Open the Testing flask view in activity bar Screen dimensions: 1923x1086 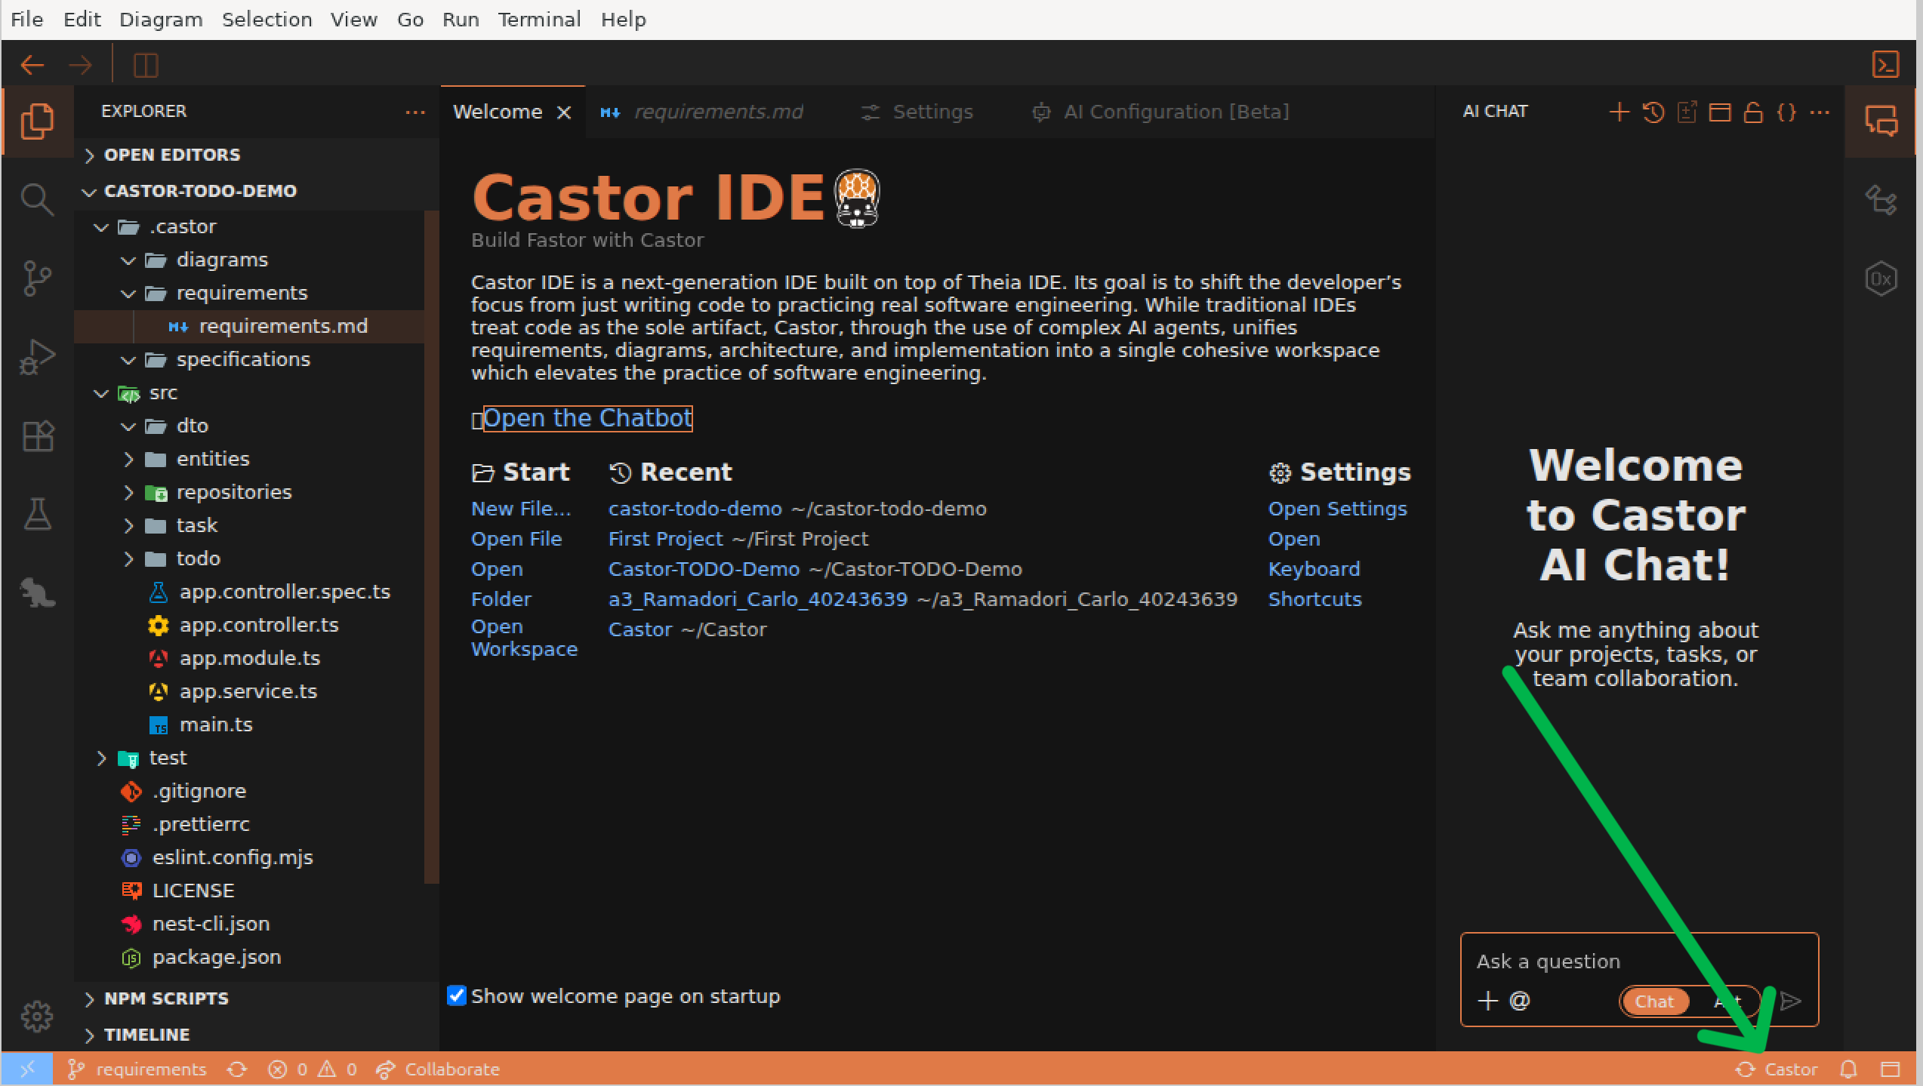(36, 514)
